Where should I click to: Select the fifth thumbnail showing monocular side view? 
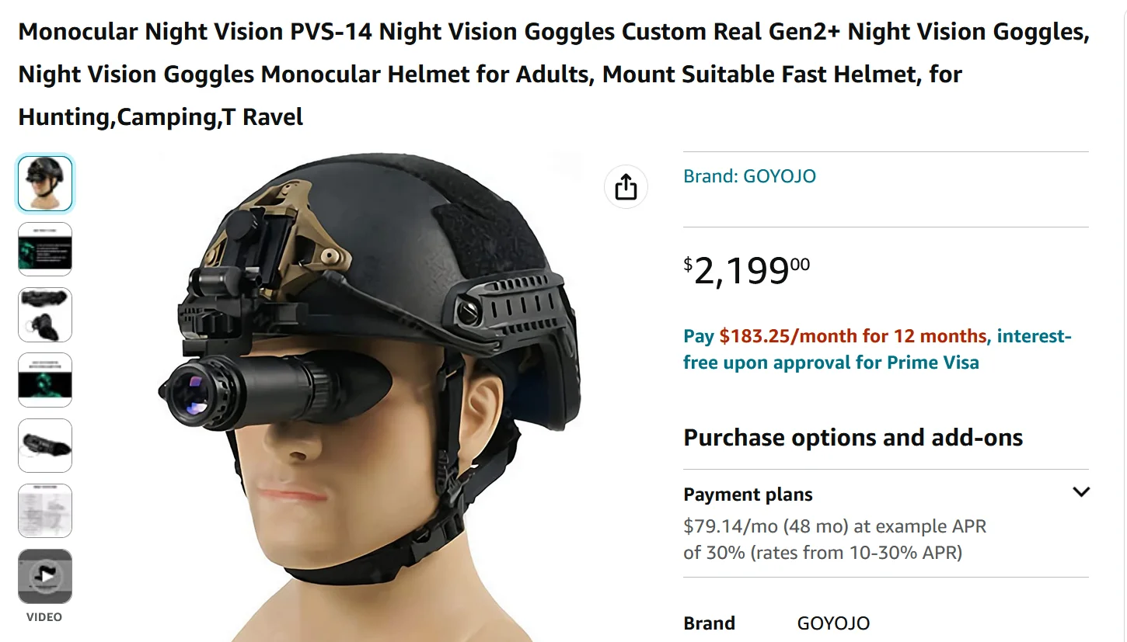(x=45, y=446)
